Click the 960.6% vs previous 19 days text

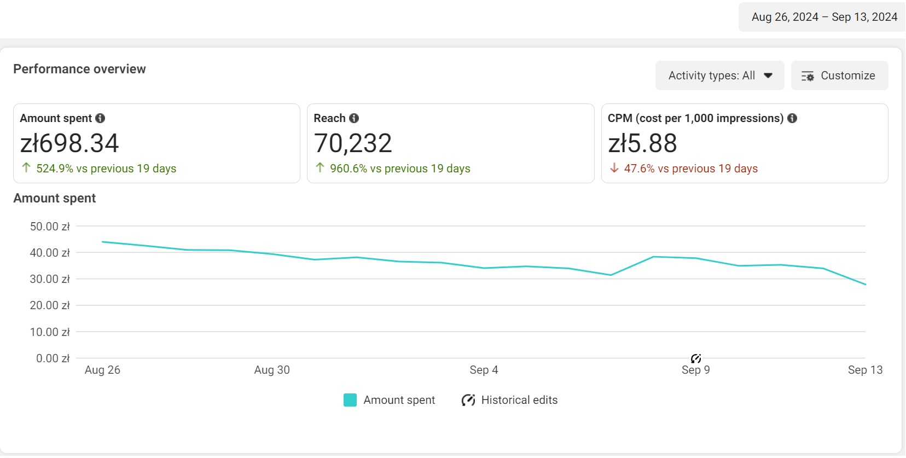point(400,169)
